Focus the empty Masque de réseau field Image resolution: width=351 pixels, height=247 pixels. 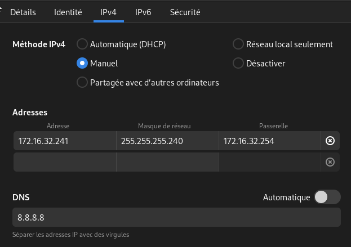point(167,162)
